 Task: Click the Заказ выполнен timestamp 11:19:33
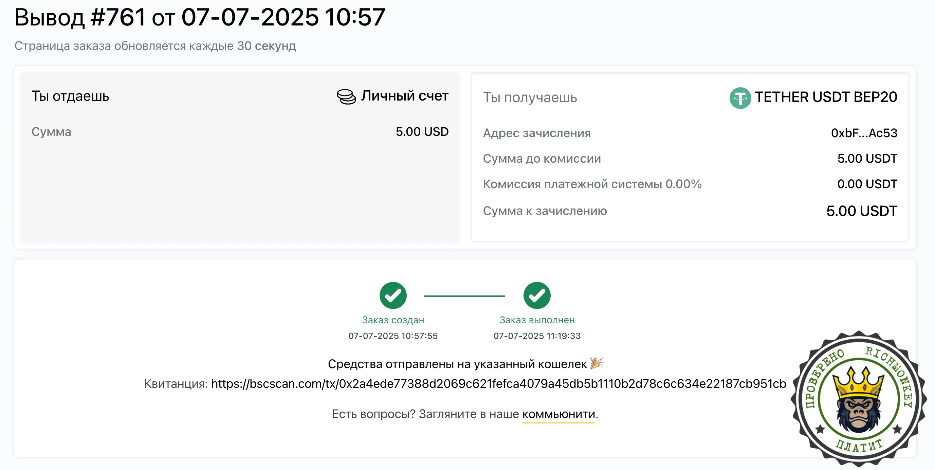point(537,336)
